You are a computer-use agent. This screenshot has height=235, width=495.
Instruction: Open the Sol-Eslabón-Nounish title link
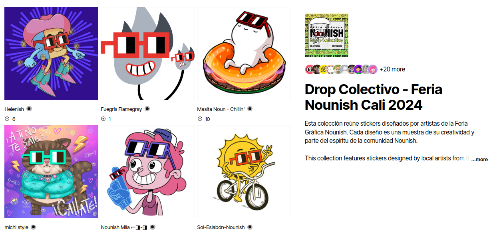point(221,227)
